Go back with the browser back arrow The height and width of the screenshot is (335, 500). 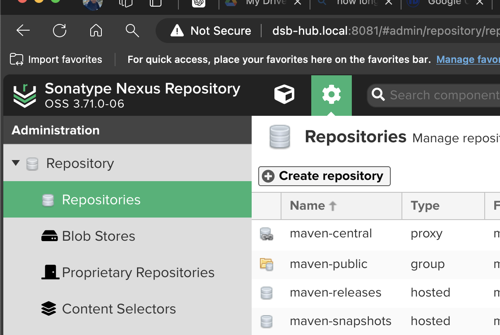coord(23,30)
